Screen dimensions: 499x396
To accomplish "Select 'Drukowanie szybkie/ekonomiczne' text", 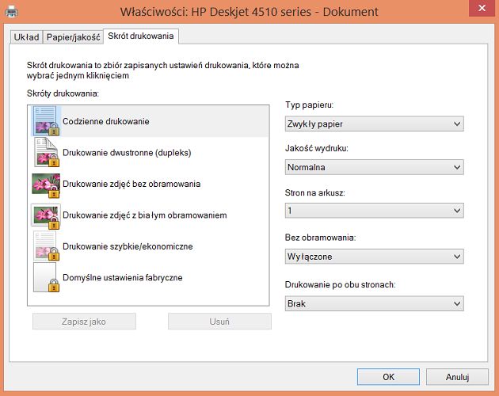I will tap(128, 246).
